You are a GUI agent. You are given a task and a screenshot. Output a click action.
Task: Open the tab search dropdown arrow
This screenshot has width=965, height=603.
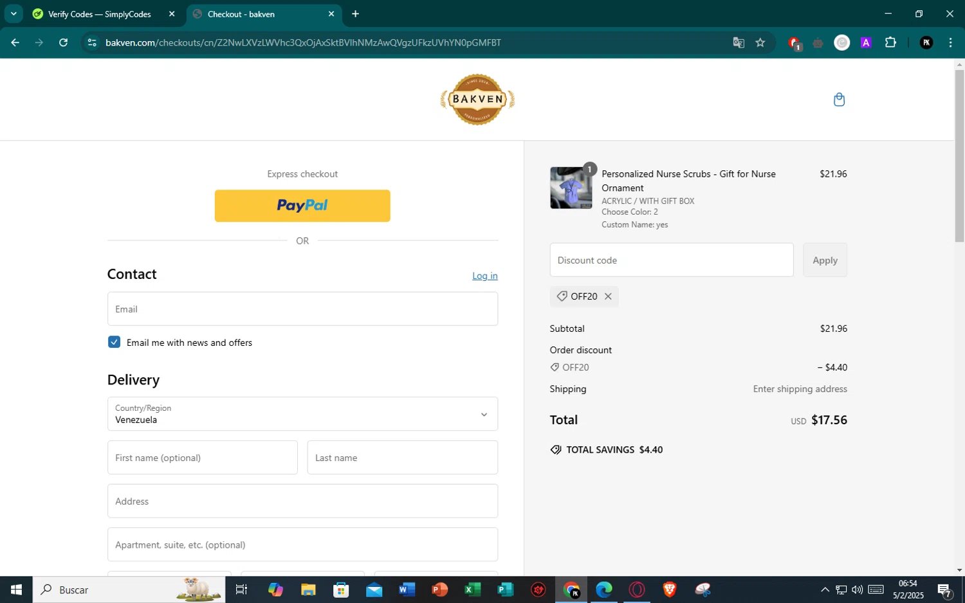click(13, 14)
